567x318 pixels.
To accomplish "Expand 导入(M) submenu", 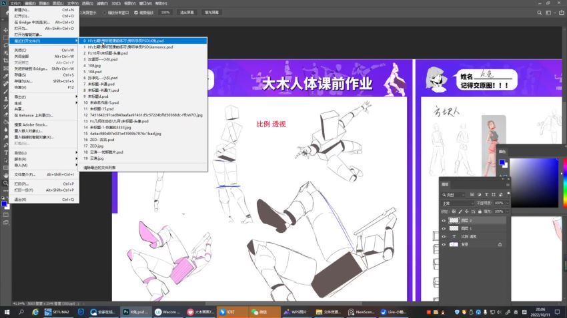I will click(x=44, y=165).
